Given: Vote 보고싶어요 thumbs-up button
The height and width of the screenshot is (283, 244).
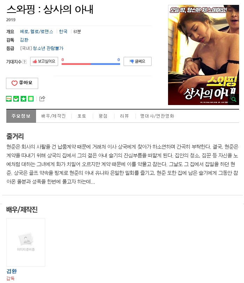Looking at the screenshot, I should coord(44,61).
